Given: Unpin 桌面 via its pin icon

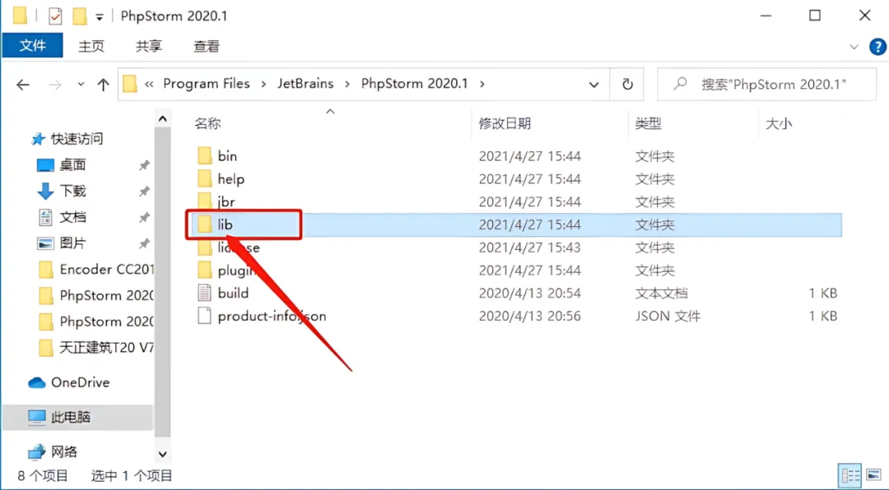Looking at the screenshot, I should click(145, 165).
